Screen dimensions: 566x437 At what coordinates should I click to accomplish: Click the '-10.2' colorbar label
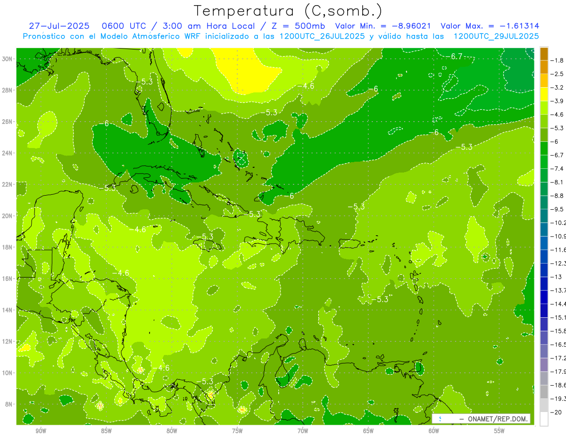(558, 223)
